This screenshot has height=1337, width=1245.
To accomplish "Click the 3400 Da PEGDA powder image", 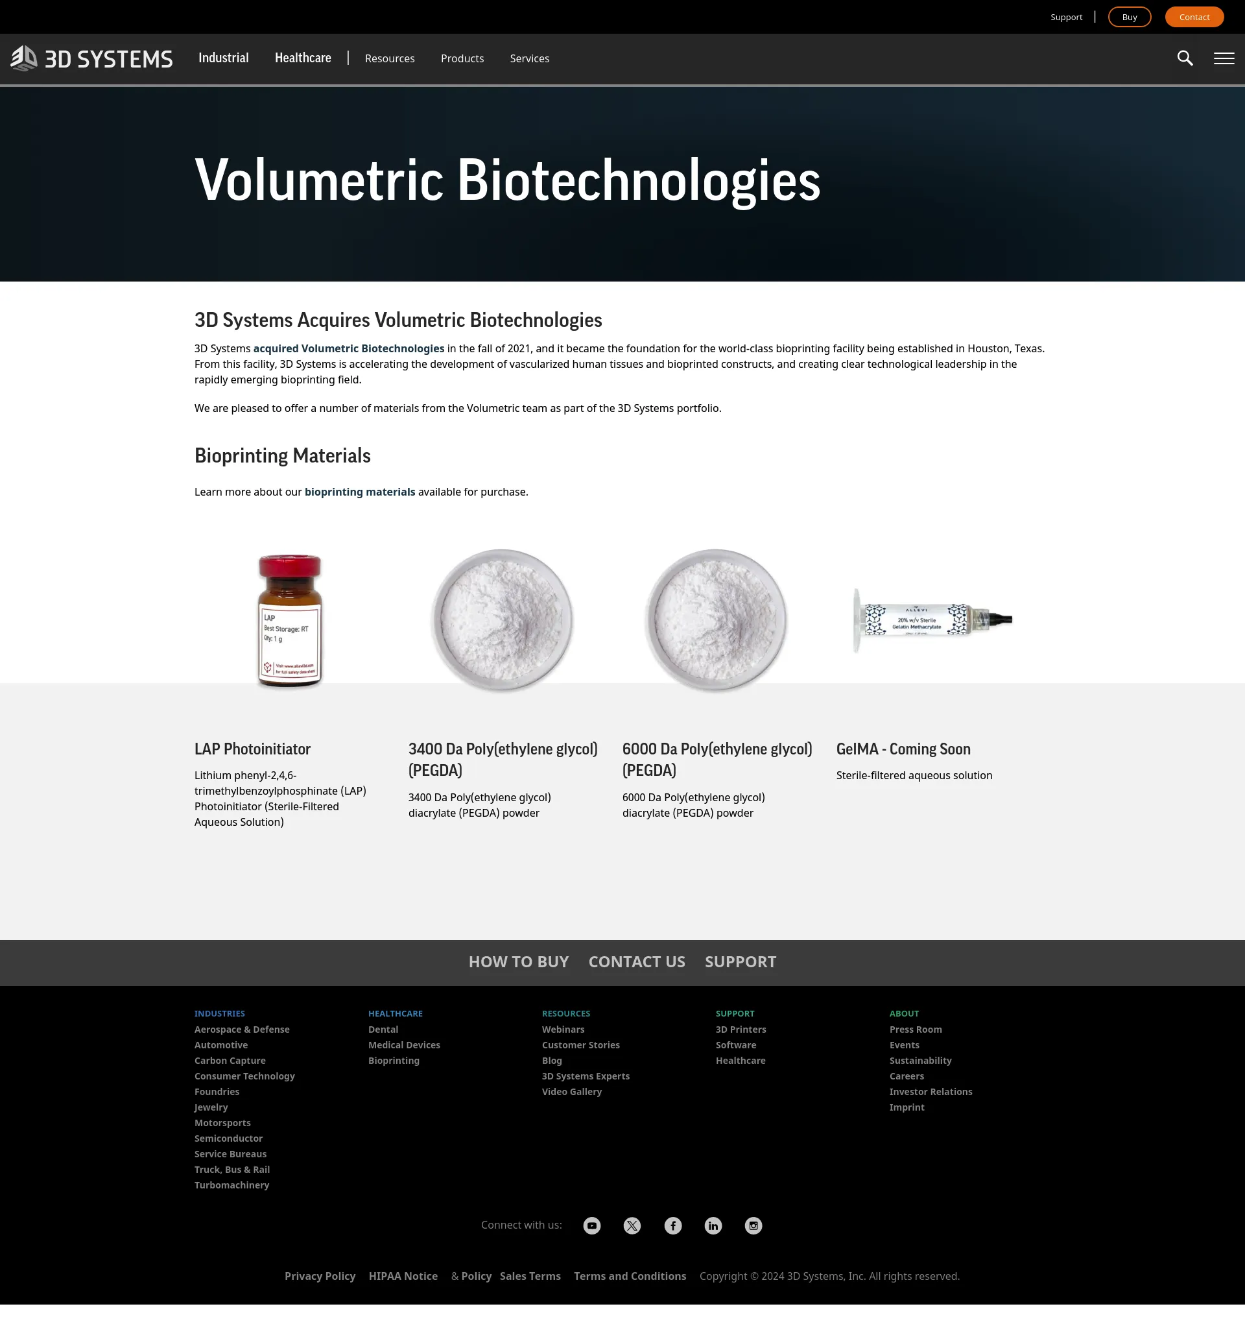I will coord(502,620).
